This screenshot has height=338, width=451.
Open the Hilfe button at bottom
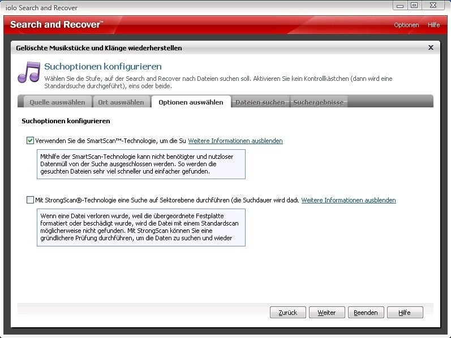coord(405,313)
